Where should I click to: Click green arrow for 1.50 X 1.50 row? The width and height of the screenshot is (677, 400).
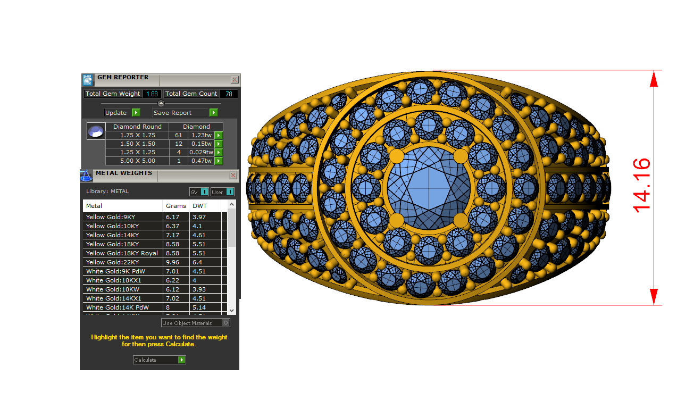coord(218,144)
